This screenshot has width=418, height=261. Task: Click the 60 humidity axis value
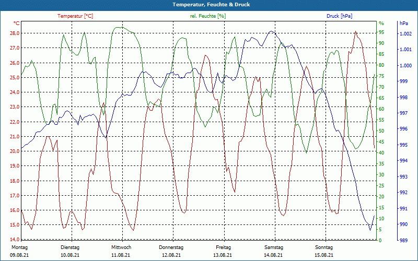coord(381,109)
